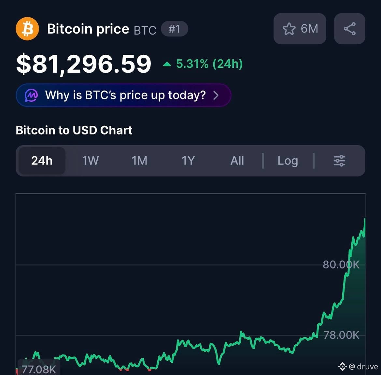Switch chart to 1M range

[139, 161]
